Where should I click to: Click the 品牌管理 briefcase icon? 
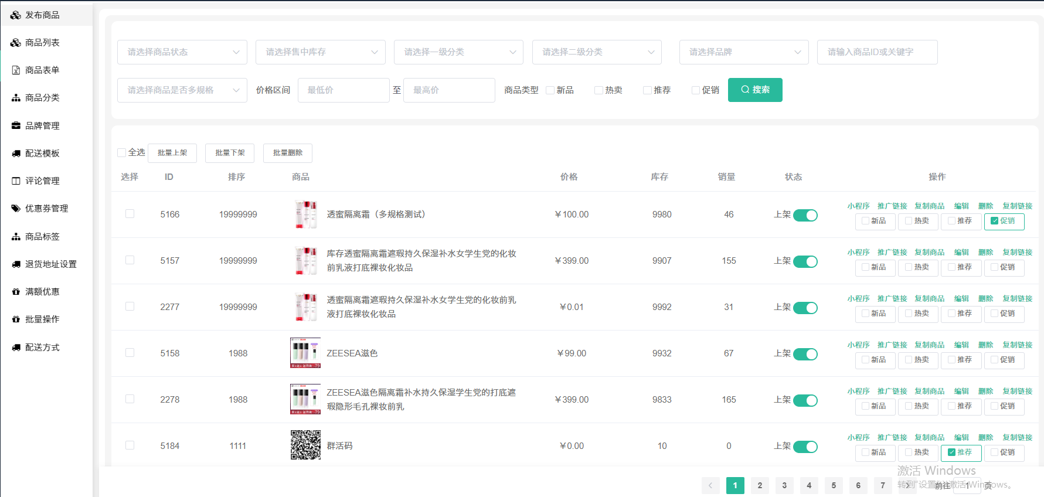[x=16, y=125]
